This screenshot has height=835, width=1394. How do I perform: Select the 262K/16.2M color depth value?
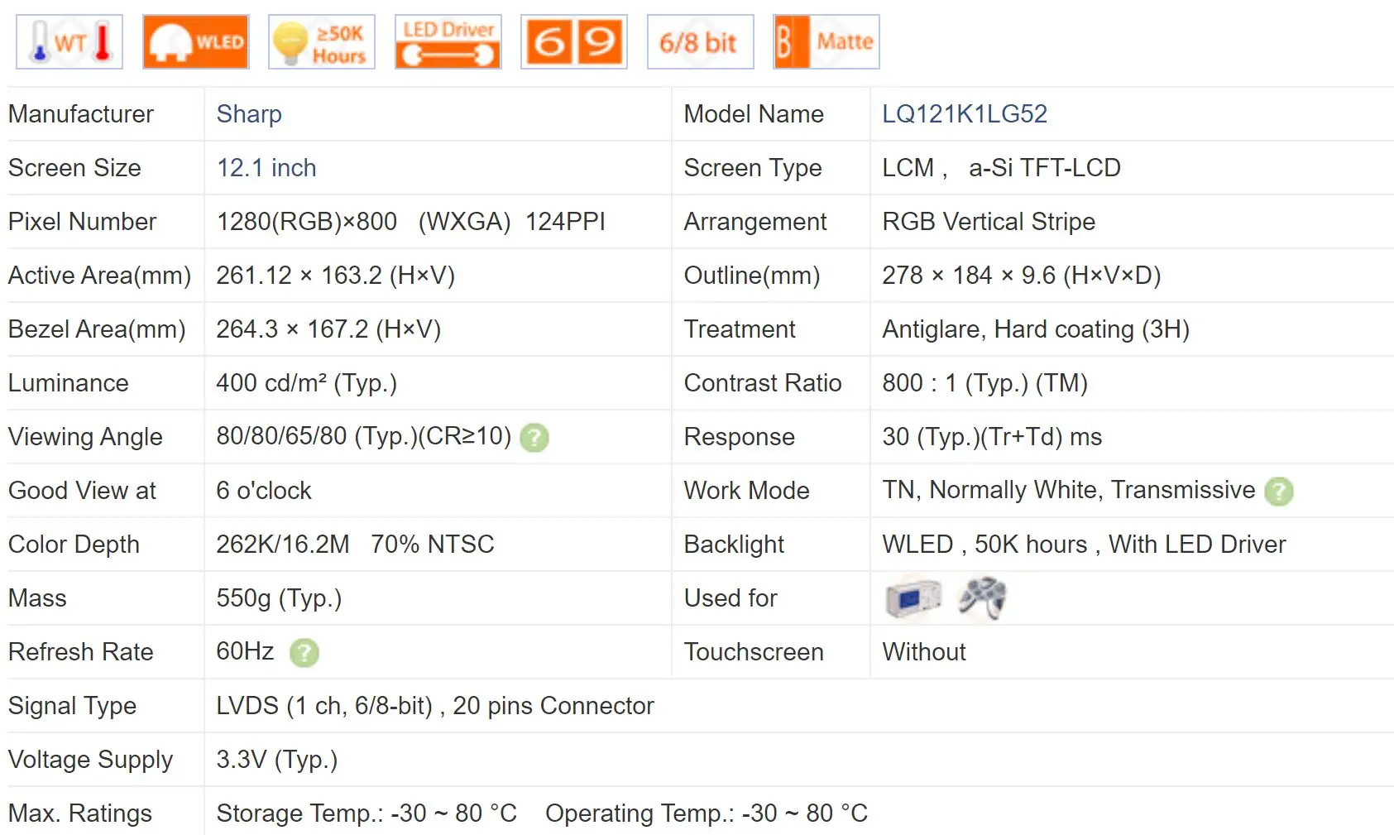[283, 545]
